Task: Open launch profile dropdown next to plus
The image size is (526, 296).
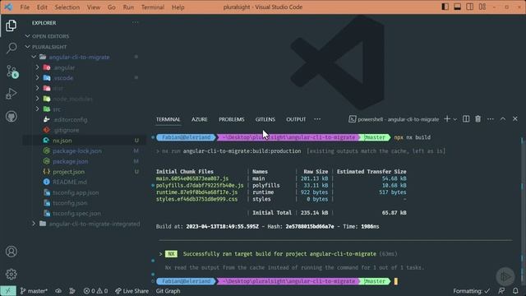Action: tap(454, 119)
